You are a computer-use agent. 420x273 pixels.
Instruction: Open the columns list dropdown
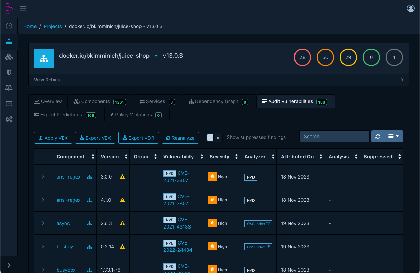(x=394, y=136)
